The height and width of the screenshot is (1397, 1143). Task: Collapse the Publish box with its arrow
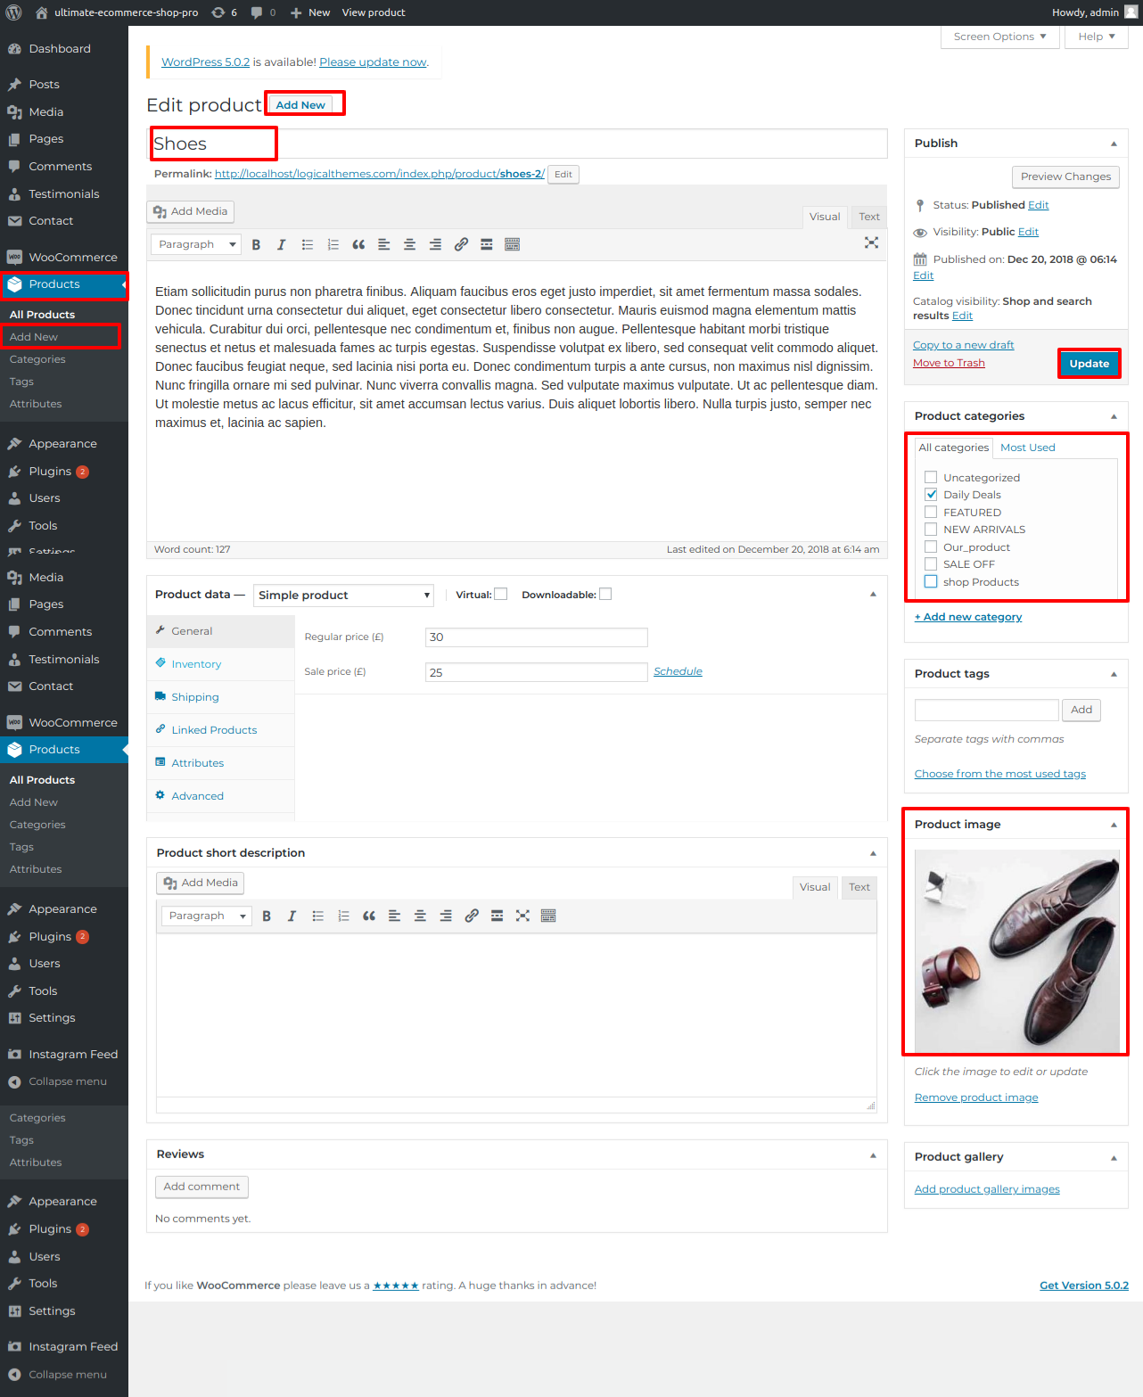1114,144
